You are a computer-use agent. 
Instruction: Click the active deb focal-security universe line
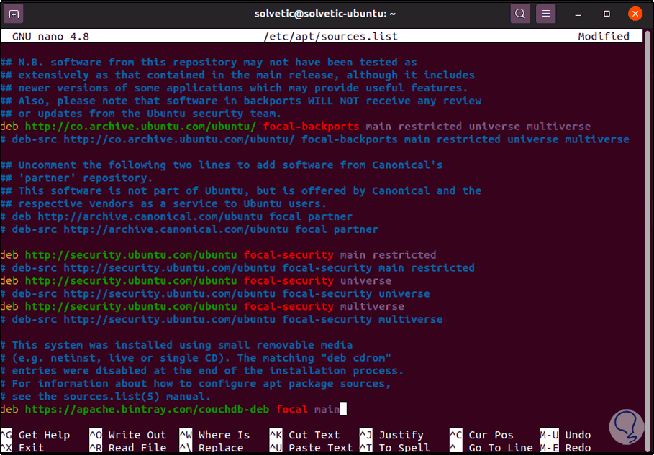click(196, 281)
